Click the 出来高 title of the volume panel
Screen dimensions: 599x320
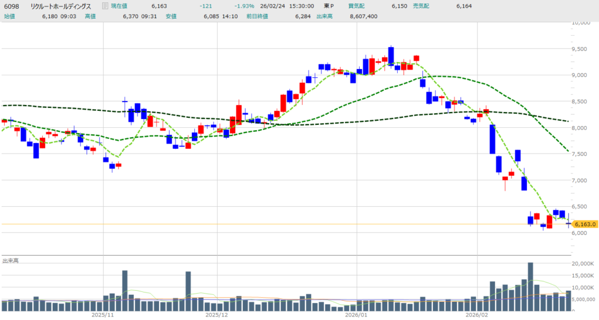point(11,260)
